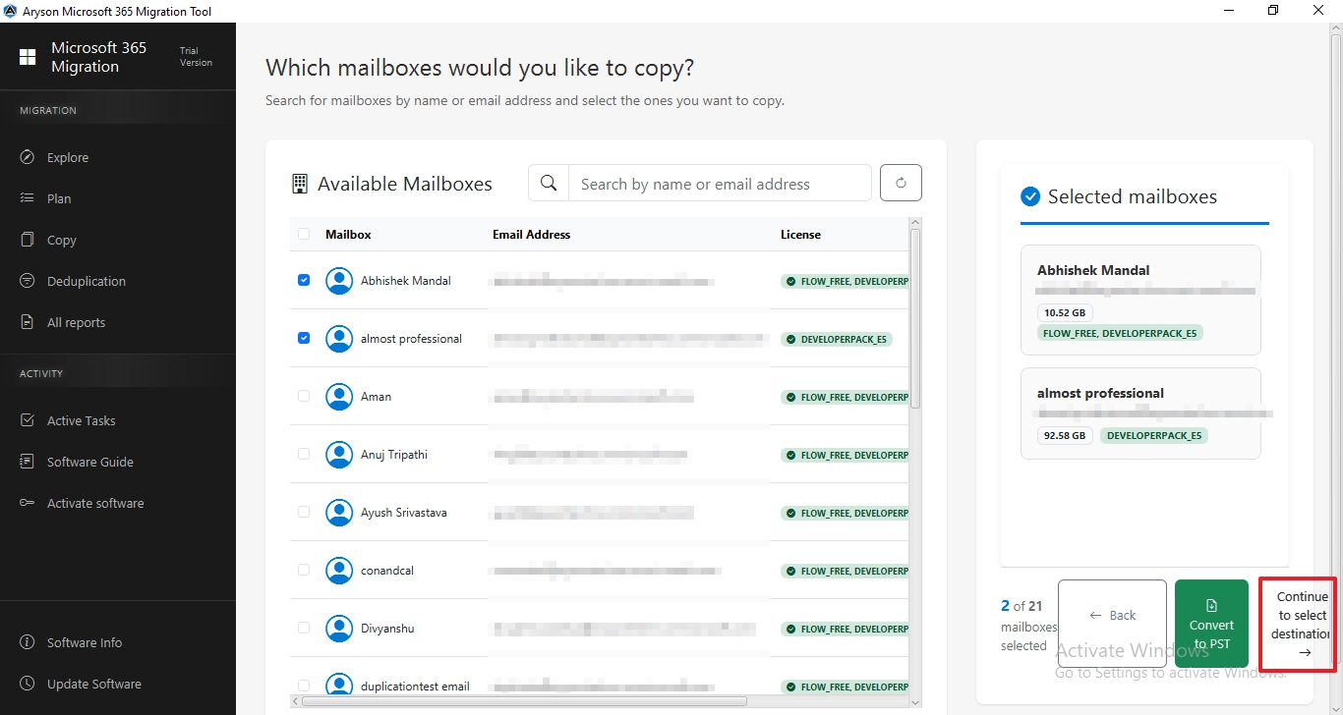The image size is (1343, 715).
Task: Select Update Software in the sidebar
Action: (x=94, y=684)
